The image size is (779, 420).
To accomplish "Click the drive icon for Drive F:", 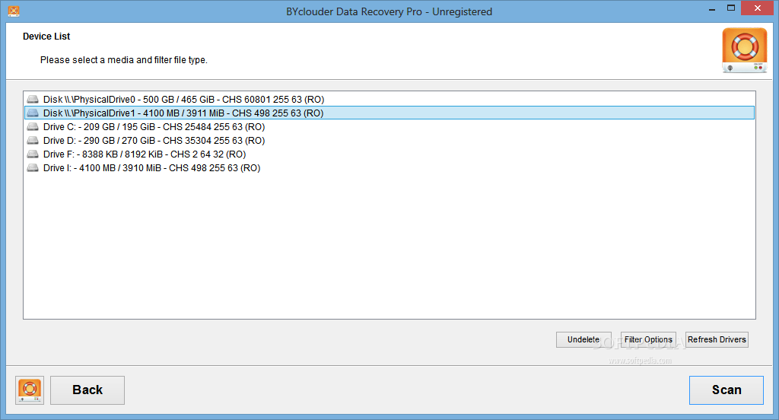I will pyautogui.click(x=33, y=154).
